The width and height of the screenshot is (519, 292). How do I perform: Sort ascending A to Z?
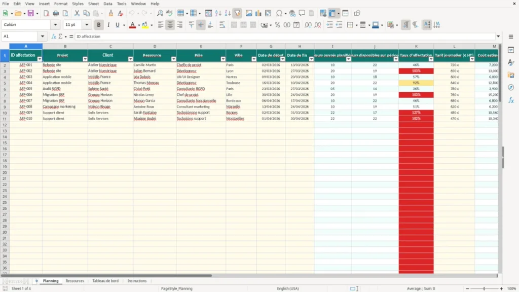click(218, 13)
